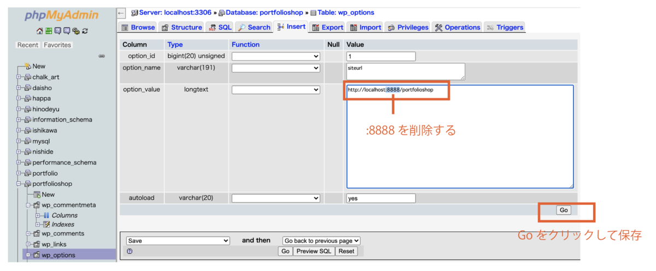Open the Favorites tables button

pyautogui.click(x=57, y=45)
